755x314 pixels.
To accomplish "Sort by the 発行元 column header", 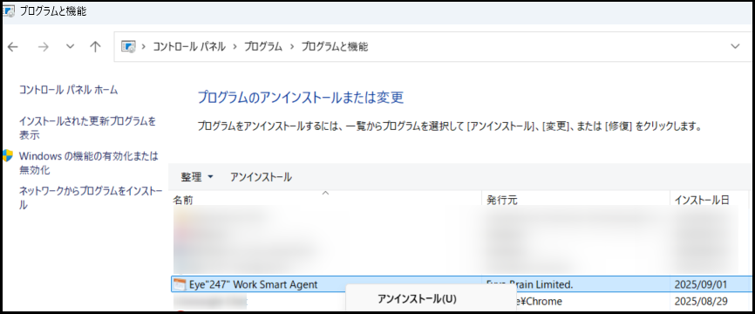I will [501, 200].
